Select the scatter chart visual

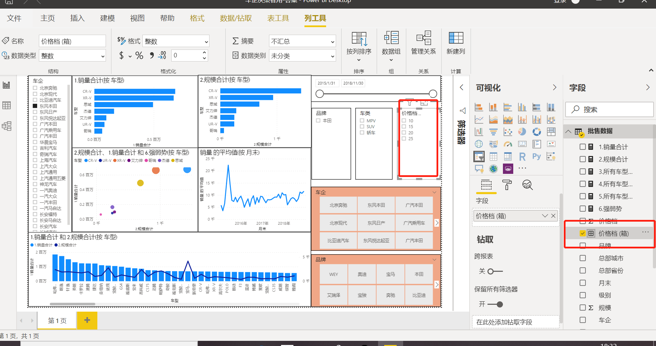[508, 132]
